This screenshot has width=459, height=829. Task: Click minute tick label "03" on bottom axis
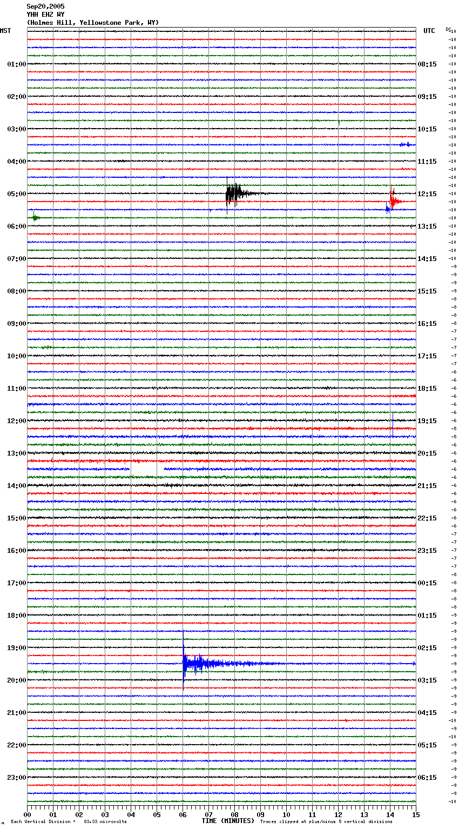105,814
